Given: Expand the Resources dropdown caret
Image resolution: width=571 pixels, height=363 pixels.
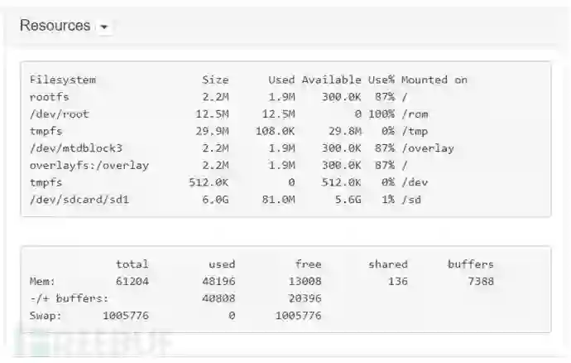Looking at the screenshot, I should [104, 27].
